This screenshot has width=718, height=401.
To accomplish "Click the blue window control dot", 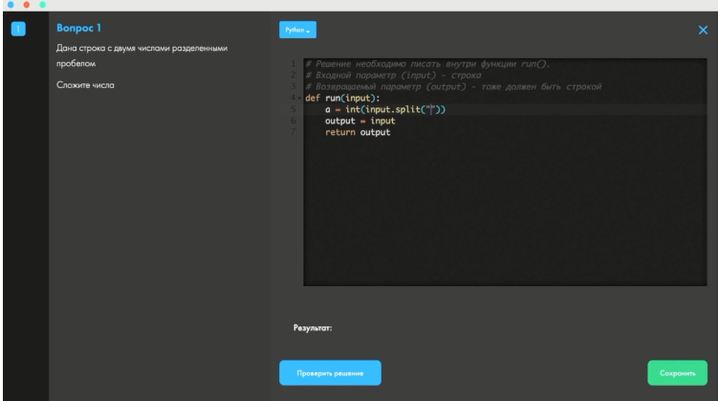I will click(x=11, y=4).
